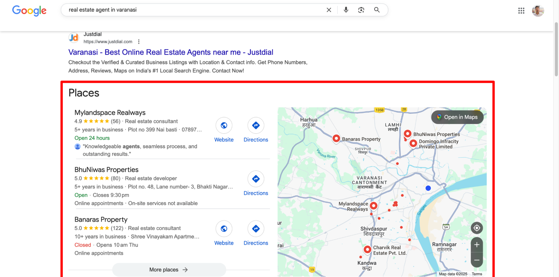The image size is (559, 277).
Task: Click the More places button
Action: pyautogui.click(x=169, y=269)
